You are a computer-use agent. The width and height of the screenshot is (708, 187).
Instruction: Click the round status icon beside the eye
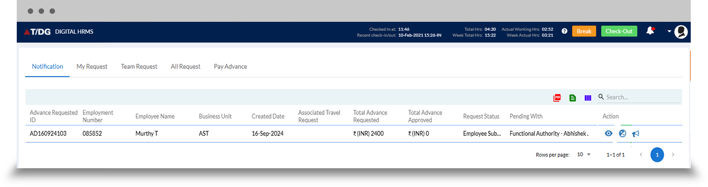click(x=622, y=134)
